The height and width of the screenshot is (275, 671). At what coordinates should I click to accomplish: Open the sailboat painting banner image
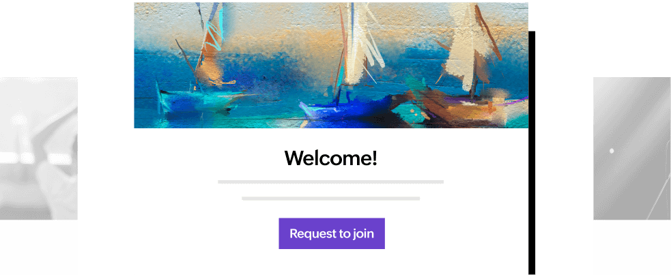(x=331, y=65)
